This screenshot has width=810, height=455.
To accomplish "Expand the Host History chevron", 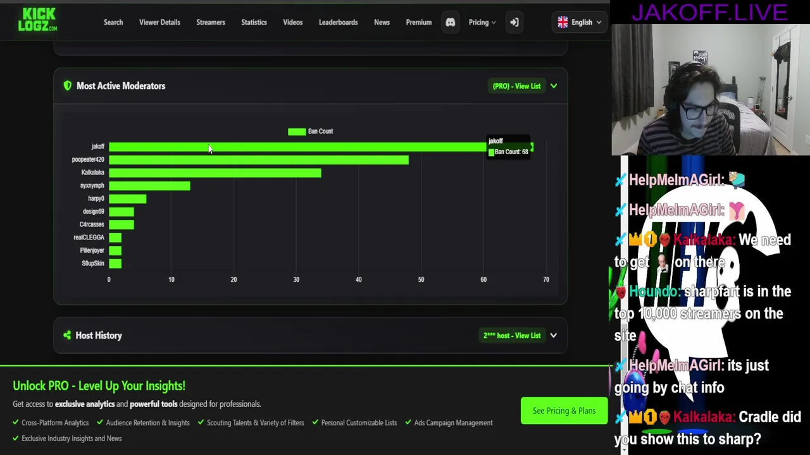I will [554, 336].
